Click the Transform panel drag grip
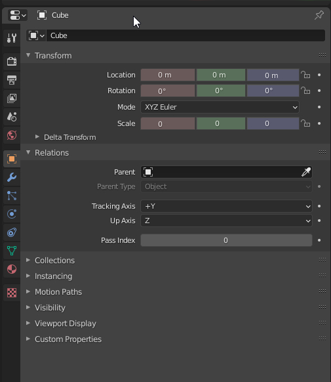 point(322,55)
